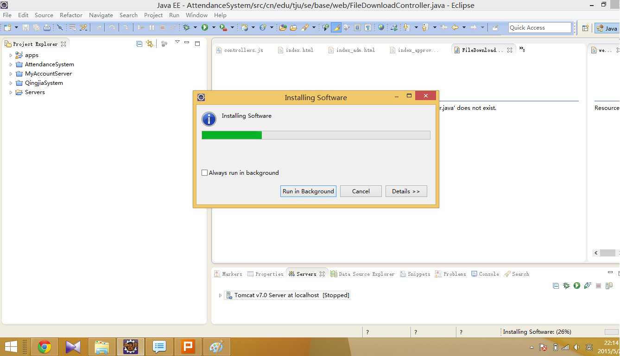Click the Details >> button
Viewport: 620px width, 356px height.
click(x=406, y=191)
